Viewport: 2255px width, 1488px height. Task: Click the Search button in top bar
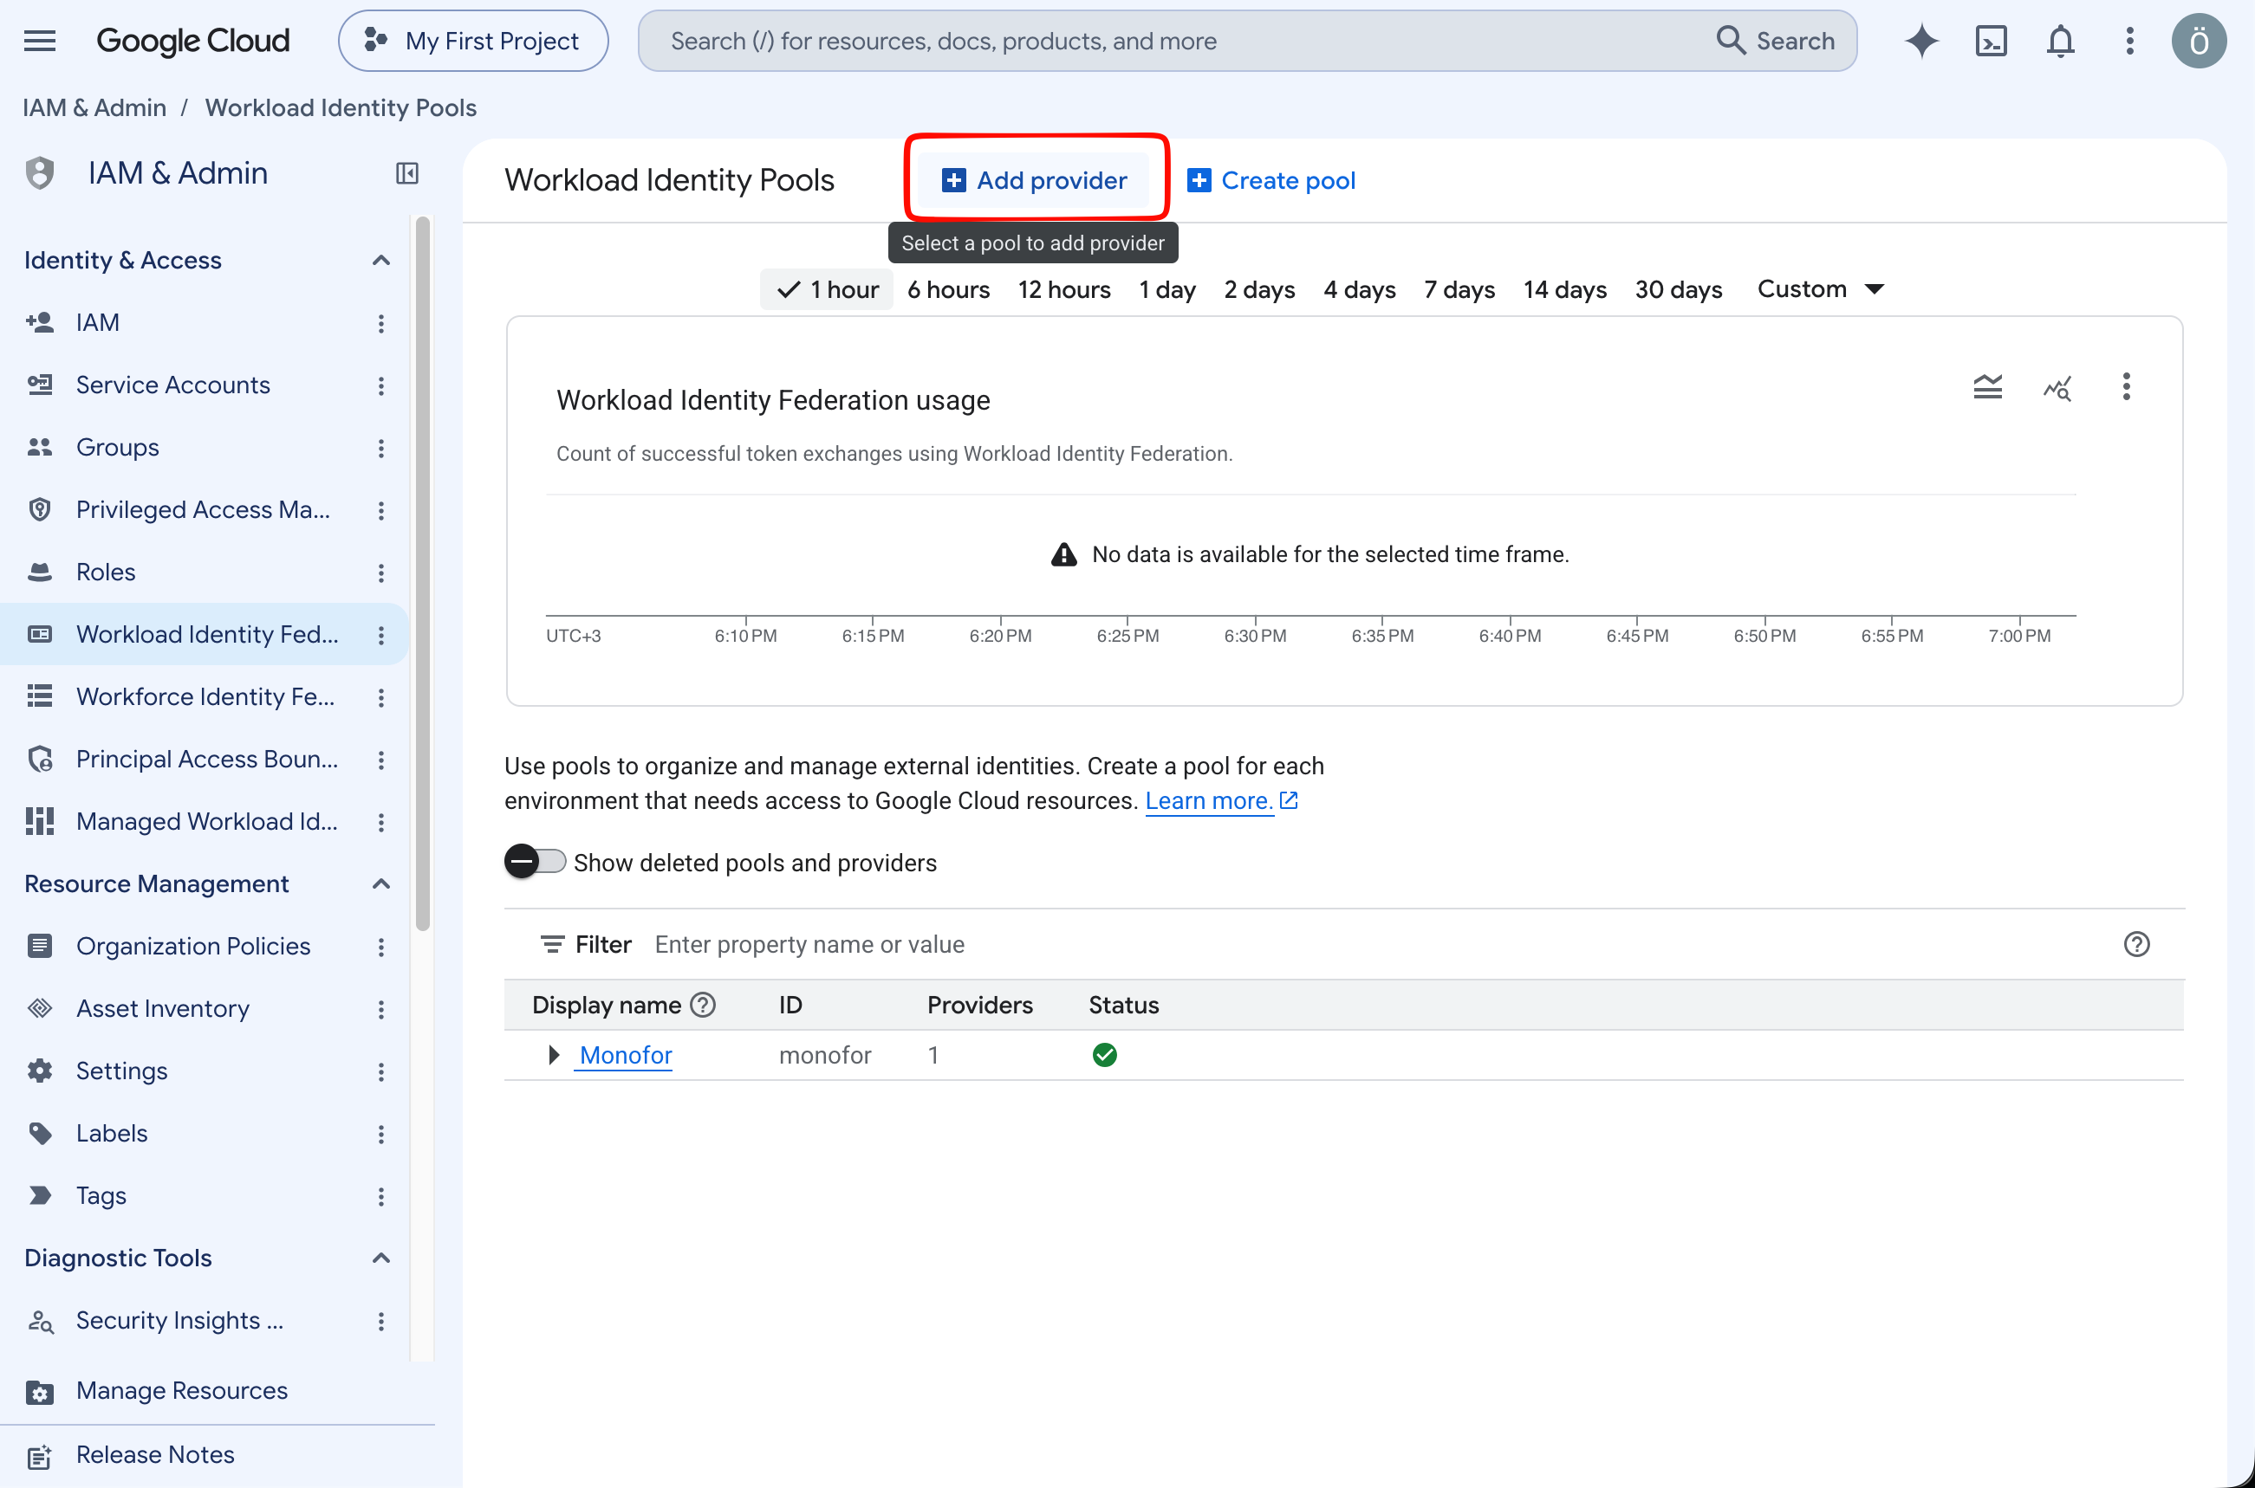1775,41
